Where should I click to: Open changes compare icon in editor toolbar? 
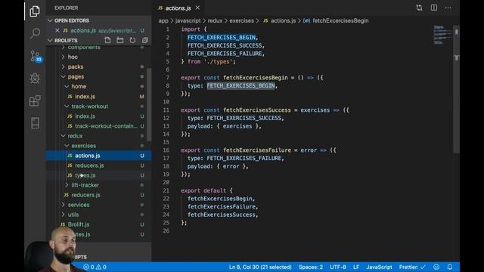pos(419,8)
